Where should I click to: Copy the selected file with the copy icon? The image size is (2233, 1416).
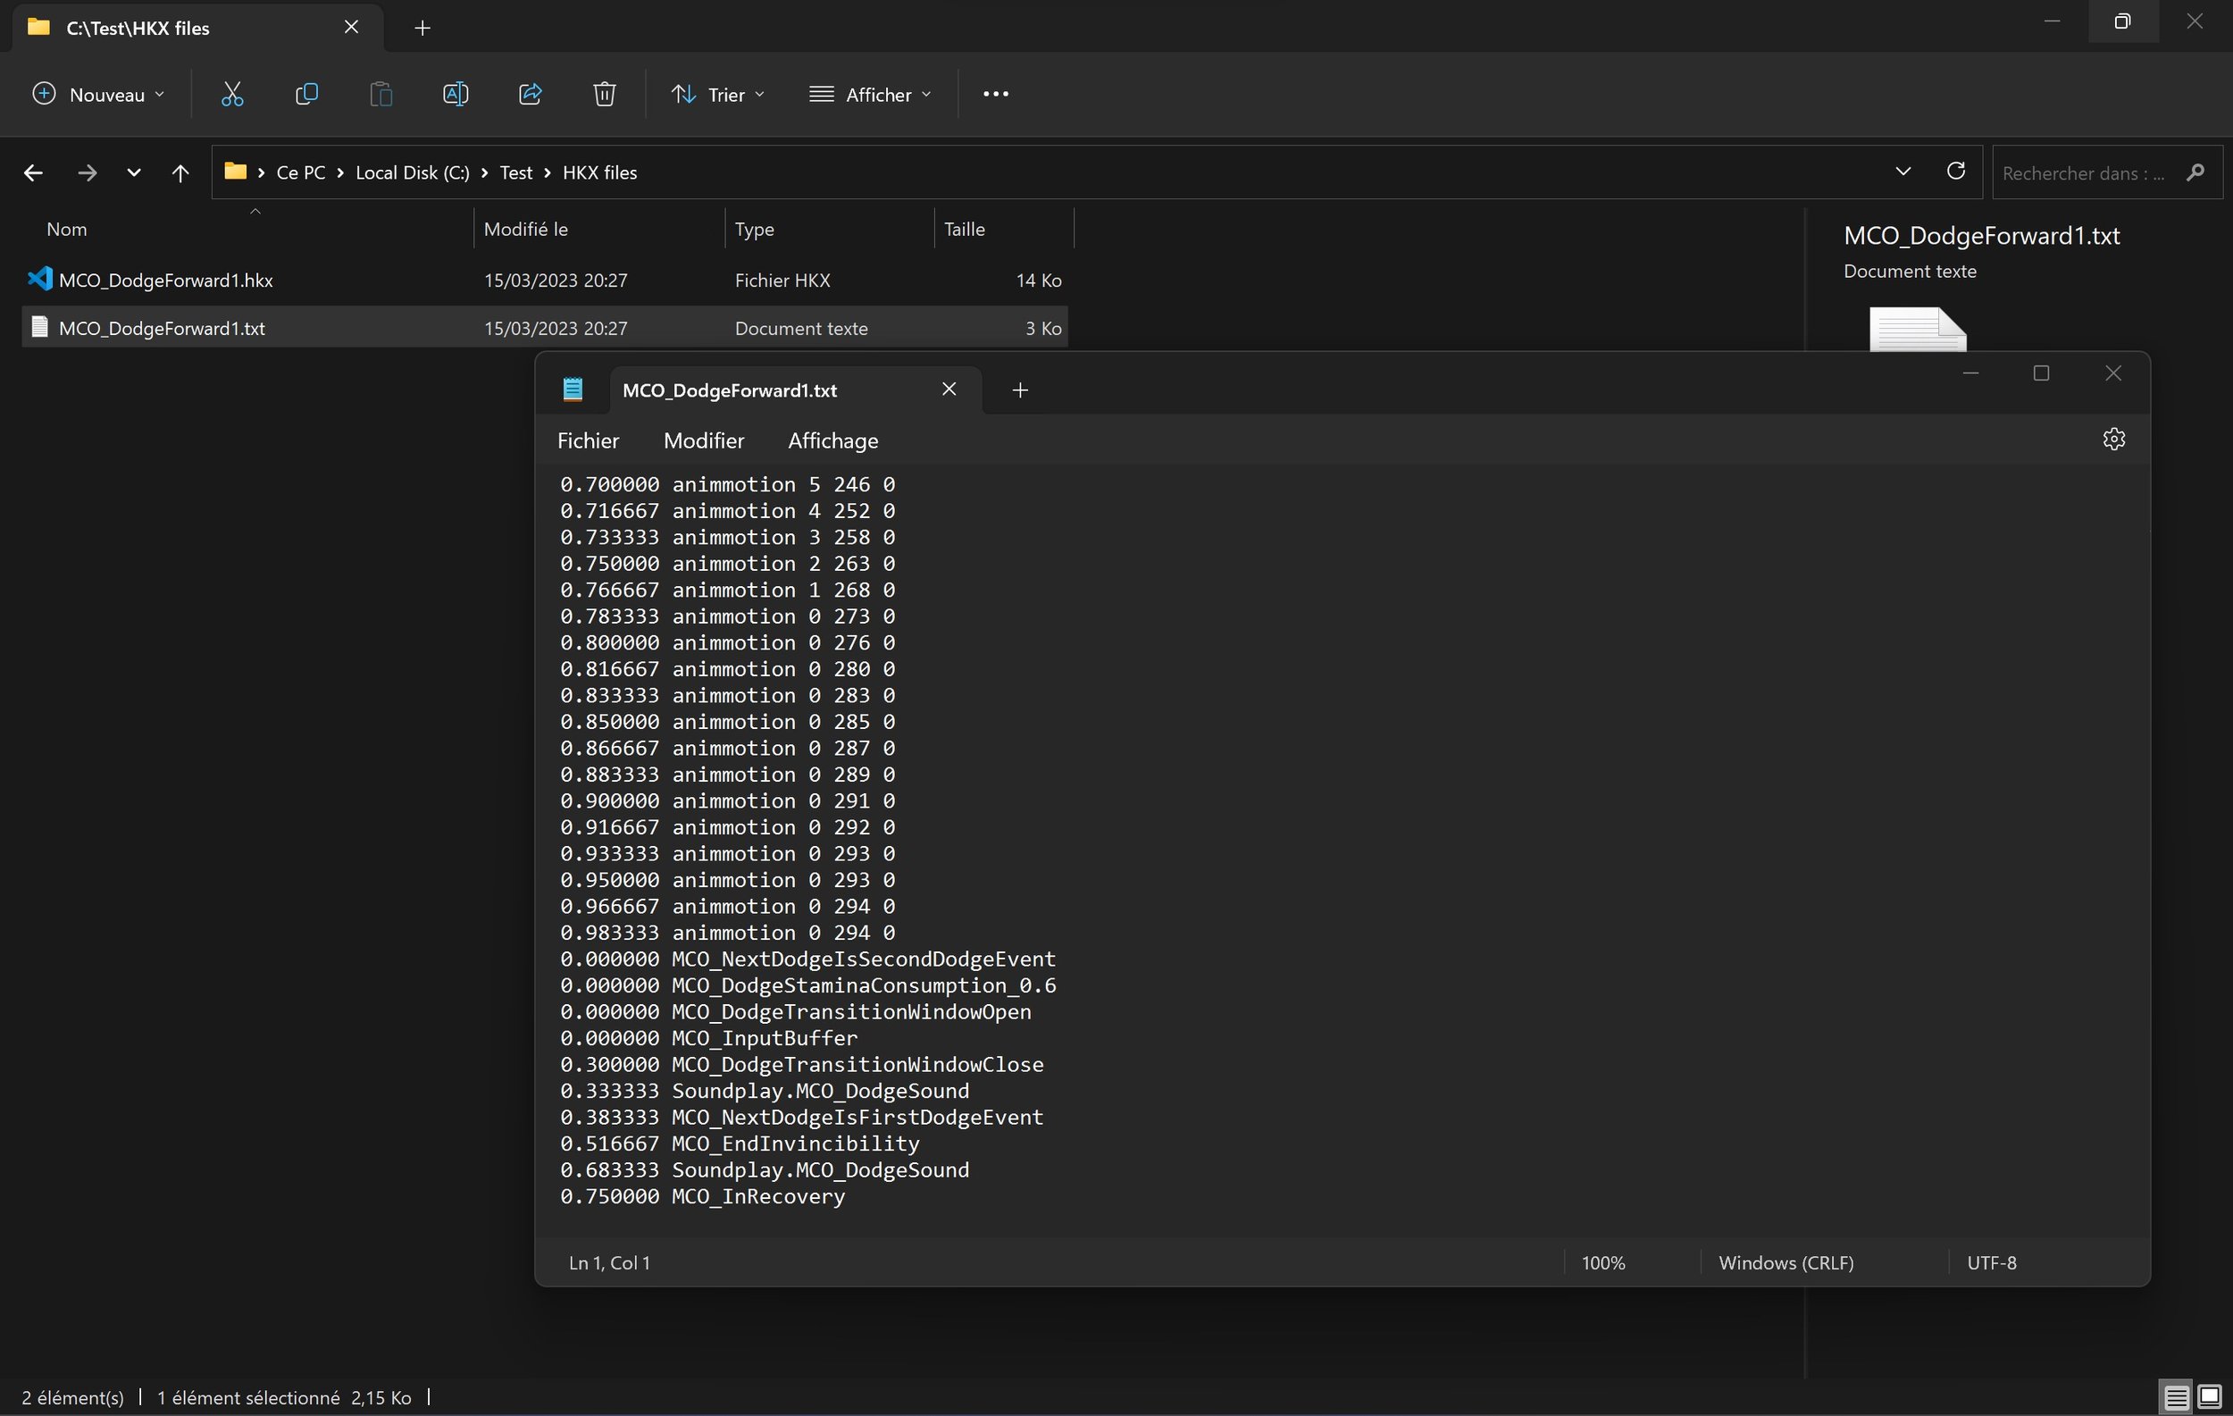(306, 94)
